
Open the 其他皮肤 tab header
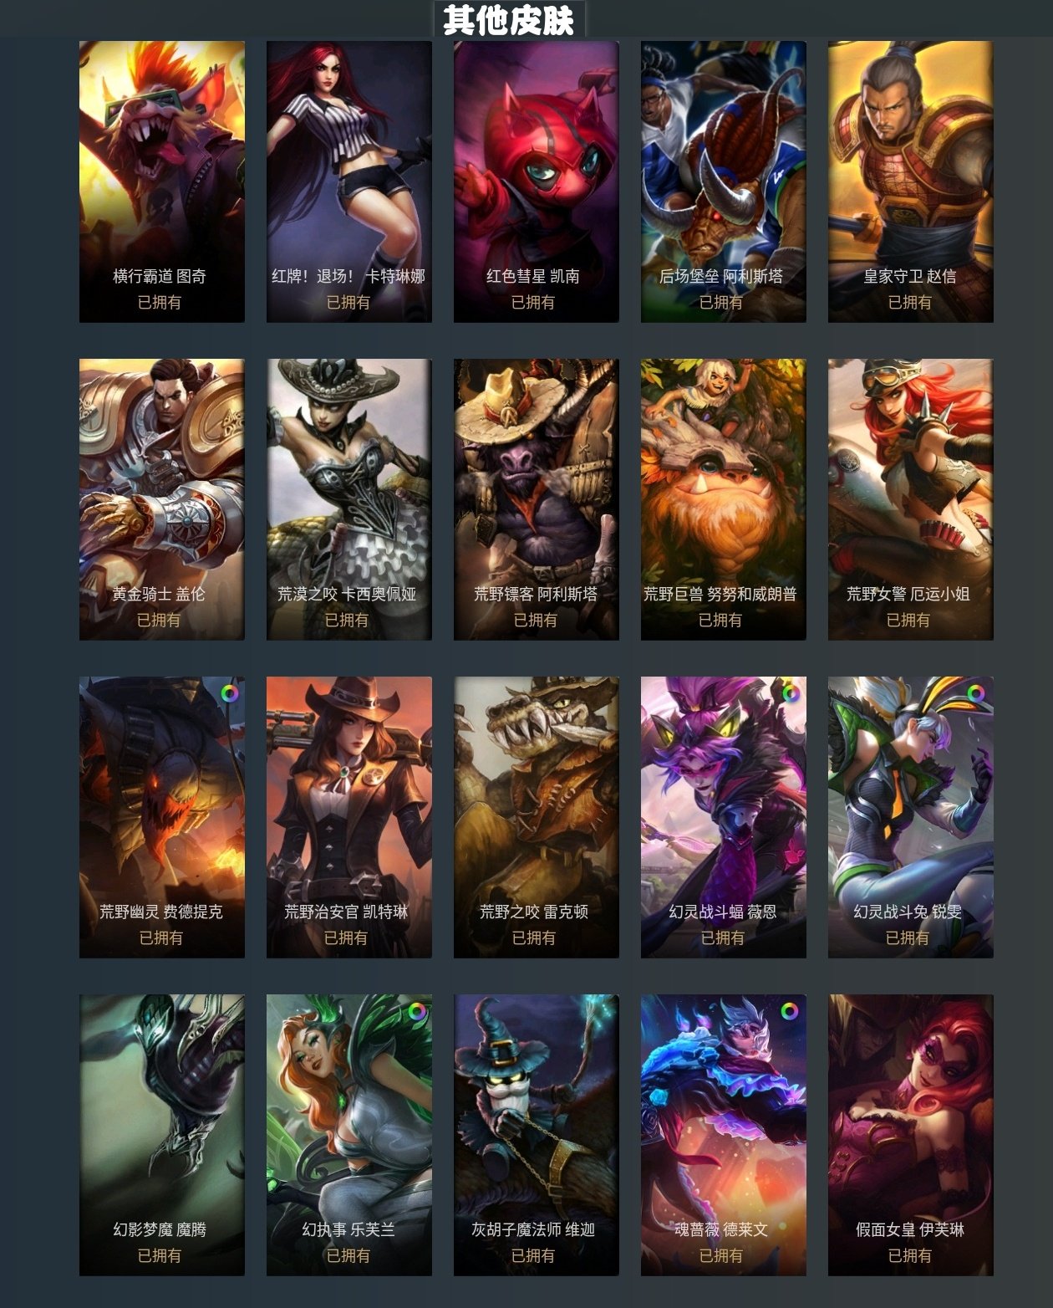click(x=509, y=20)
